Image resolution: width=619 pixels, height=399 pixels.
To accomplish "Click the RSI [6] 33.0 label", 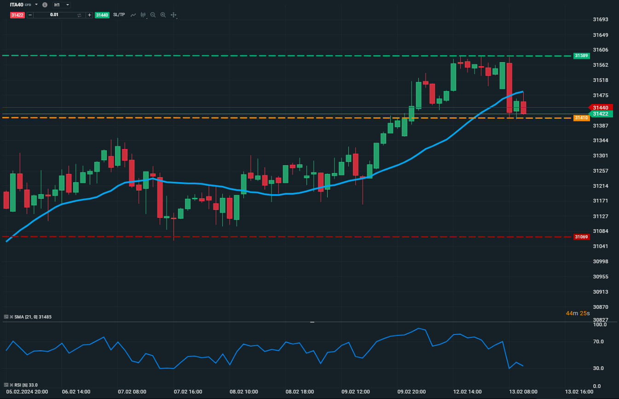I will [x=26, y=385].
